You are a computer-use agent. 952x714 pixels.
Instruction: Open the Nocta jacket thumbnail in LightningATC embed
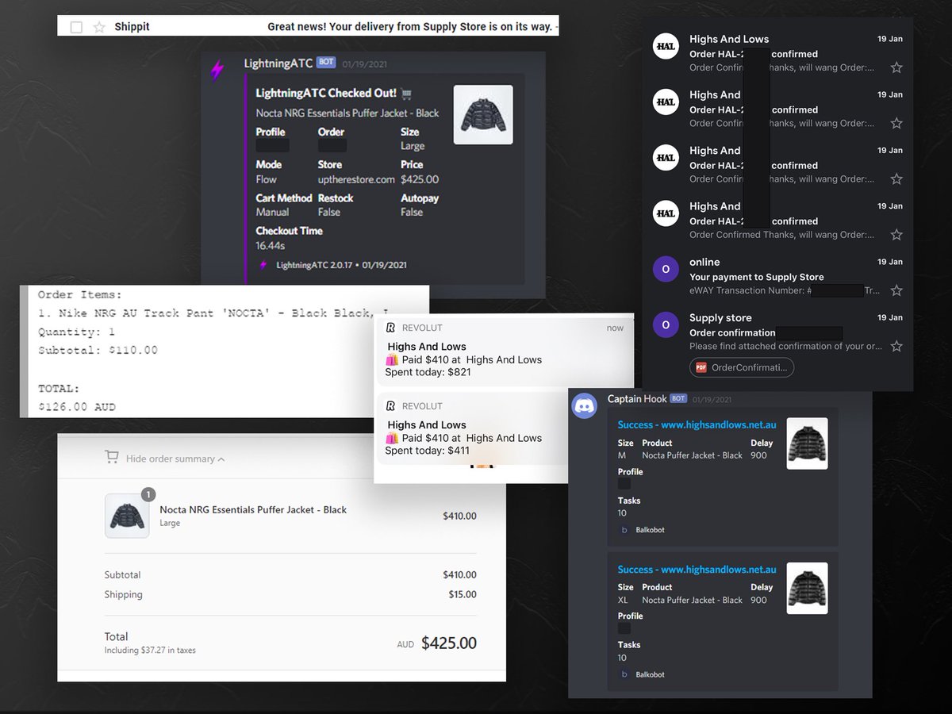coord(483,115)
